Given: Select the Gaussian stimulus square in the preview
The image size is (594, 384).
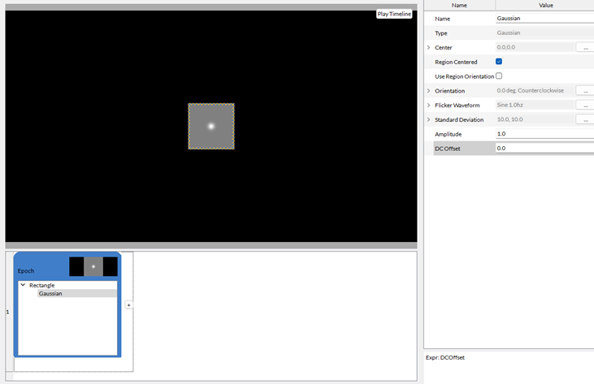Looking at the screenshot, I should click(211, 126).
